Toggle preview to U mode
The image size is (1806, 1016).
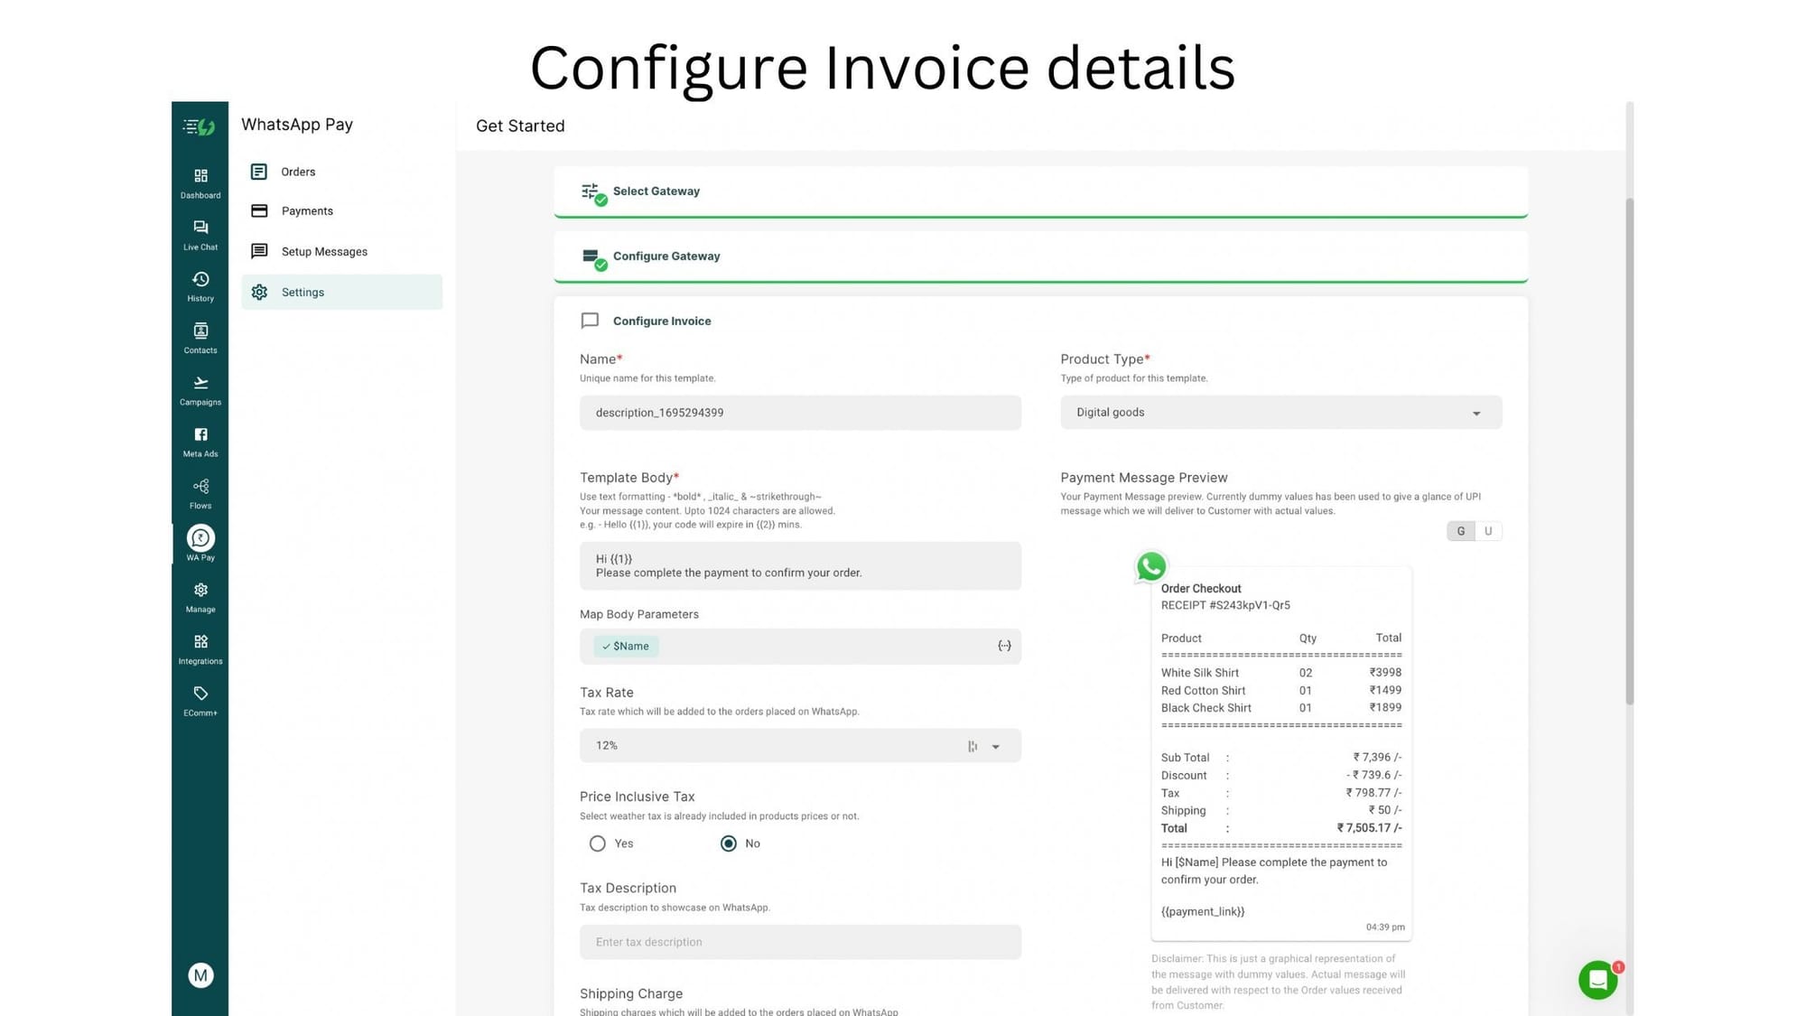[1488, 531]
